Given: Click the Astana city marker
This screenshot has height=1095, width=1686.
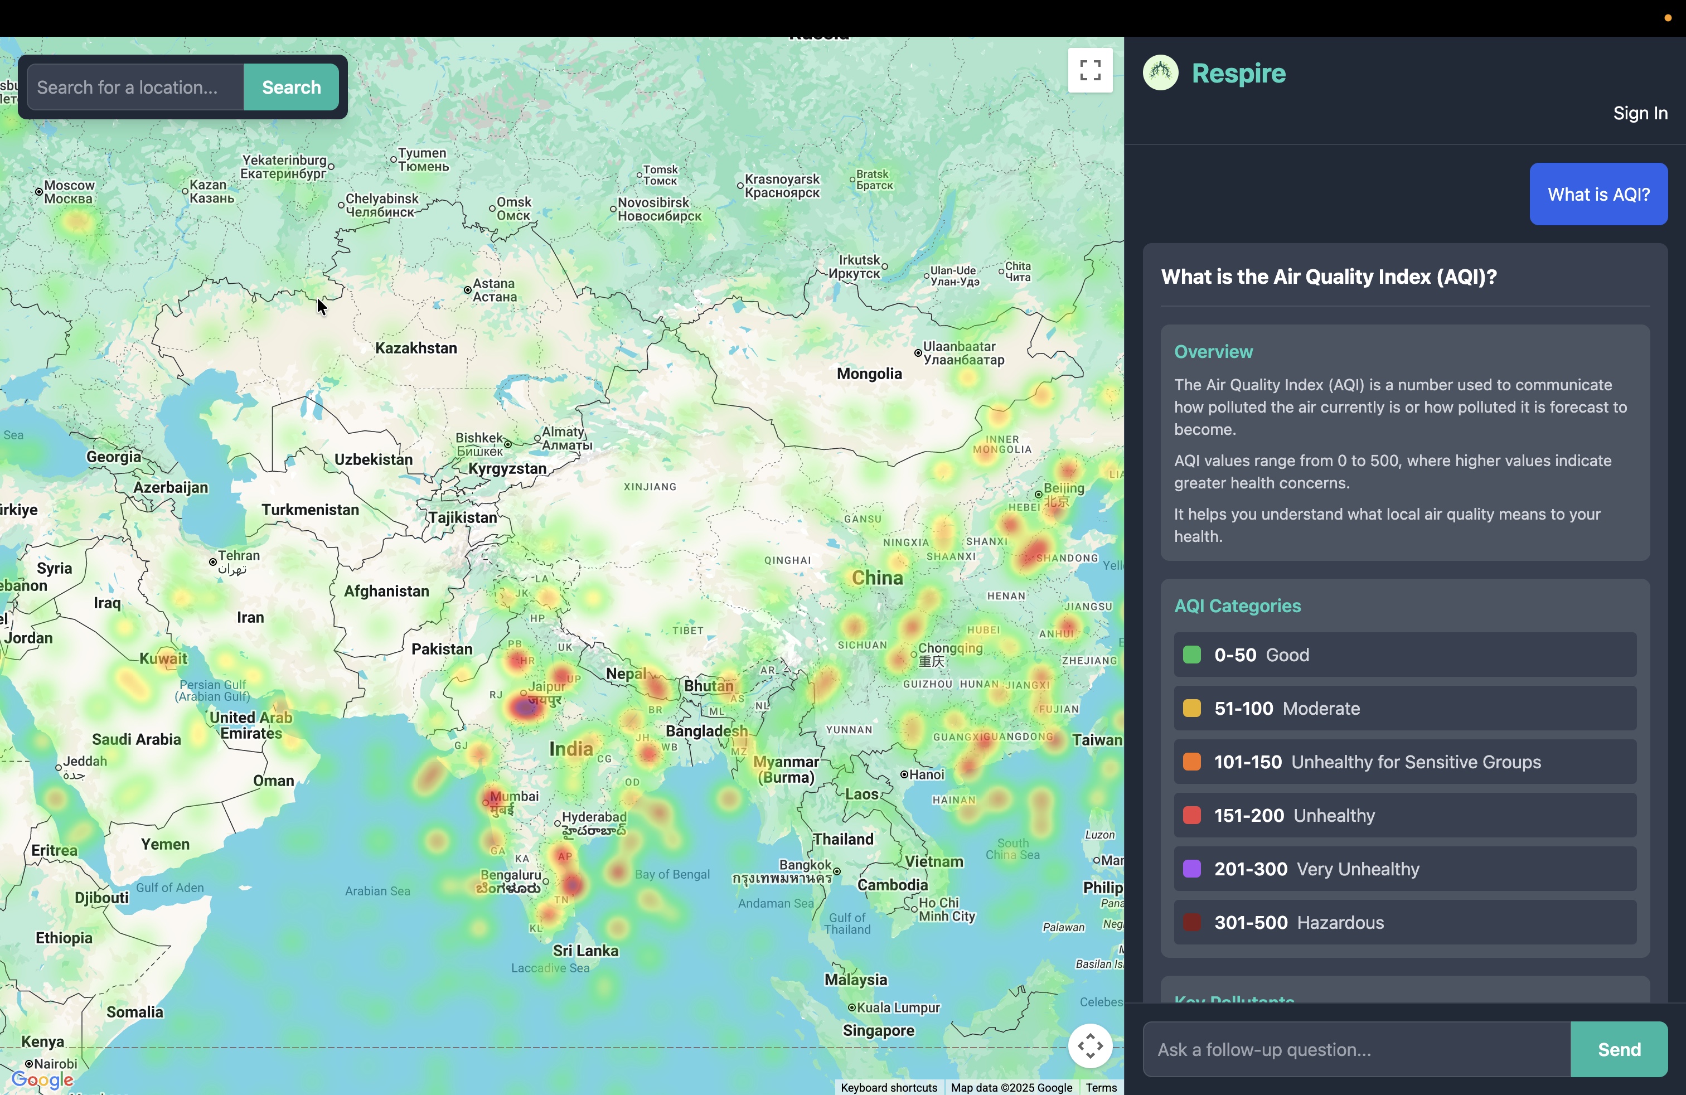Looking at the screenshot, I should coord(468,290).
